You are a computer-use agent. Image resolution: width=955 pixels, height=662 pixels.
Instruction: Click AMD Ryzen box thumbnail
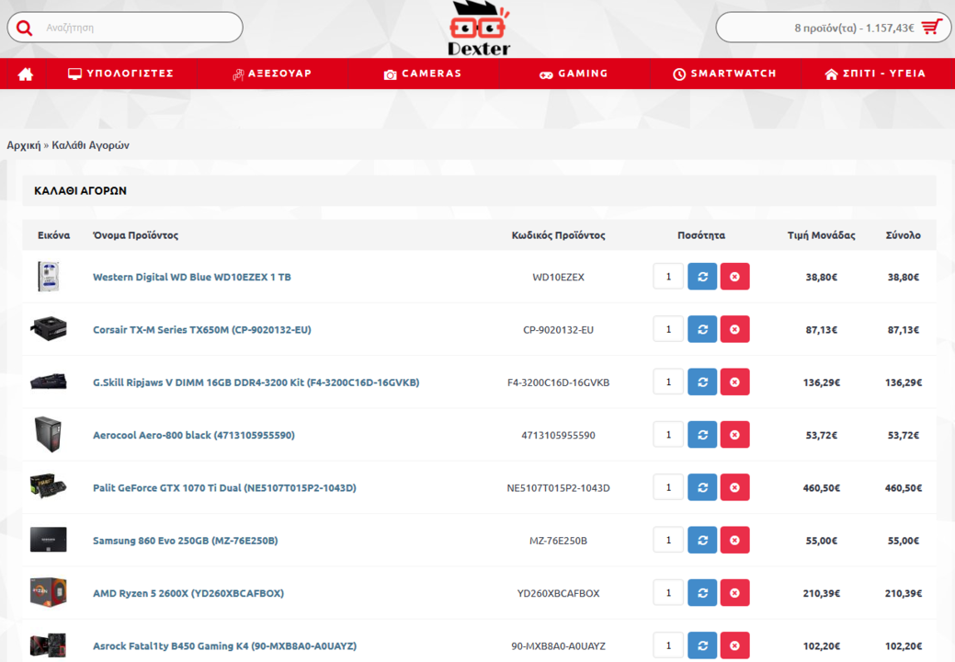point(48,592)
